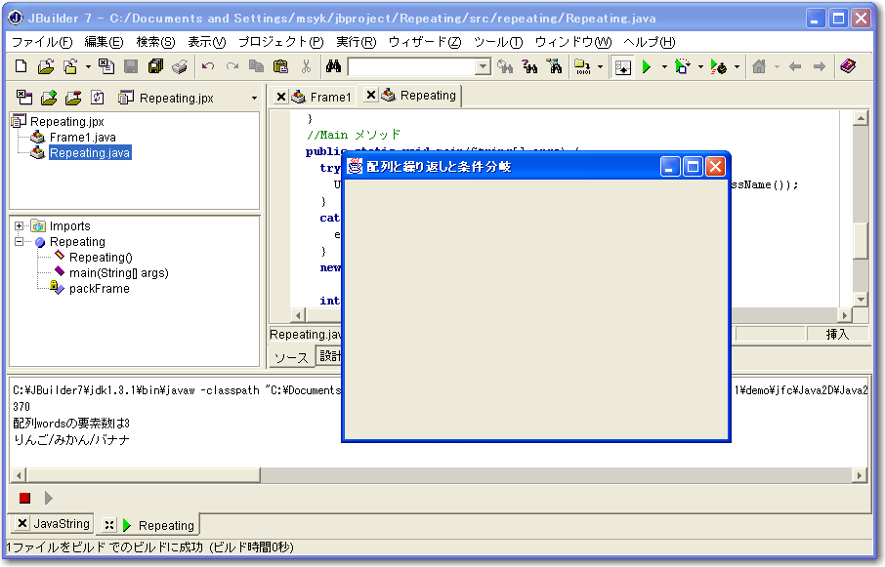Click the Save All icon

point(155,67)
